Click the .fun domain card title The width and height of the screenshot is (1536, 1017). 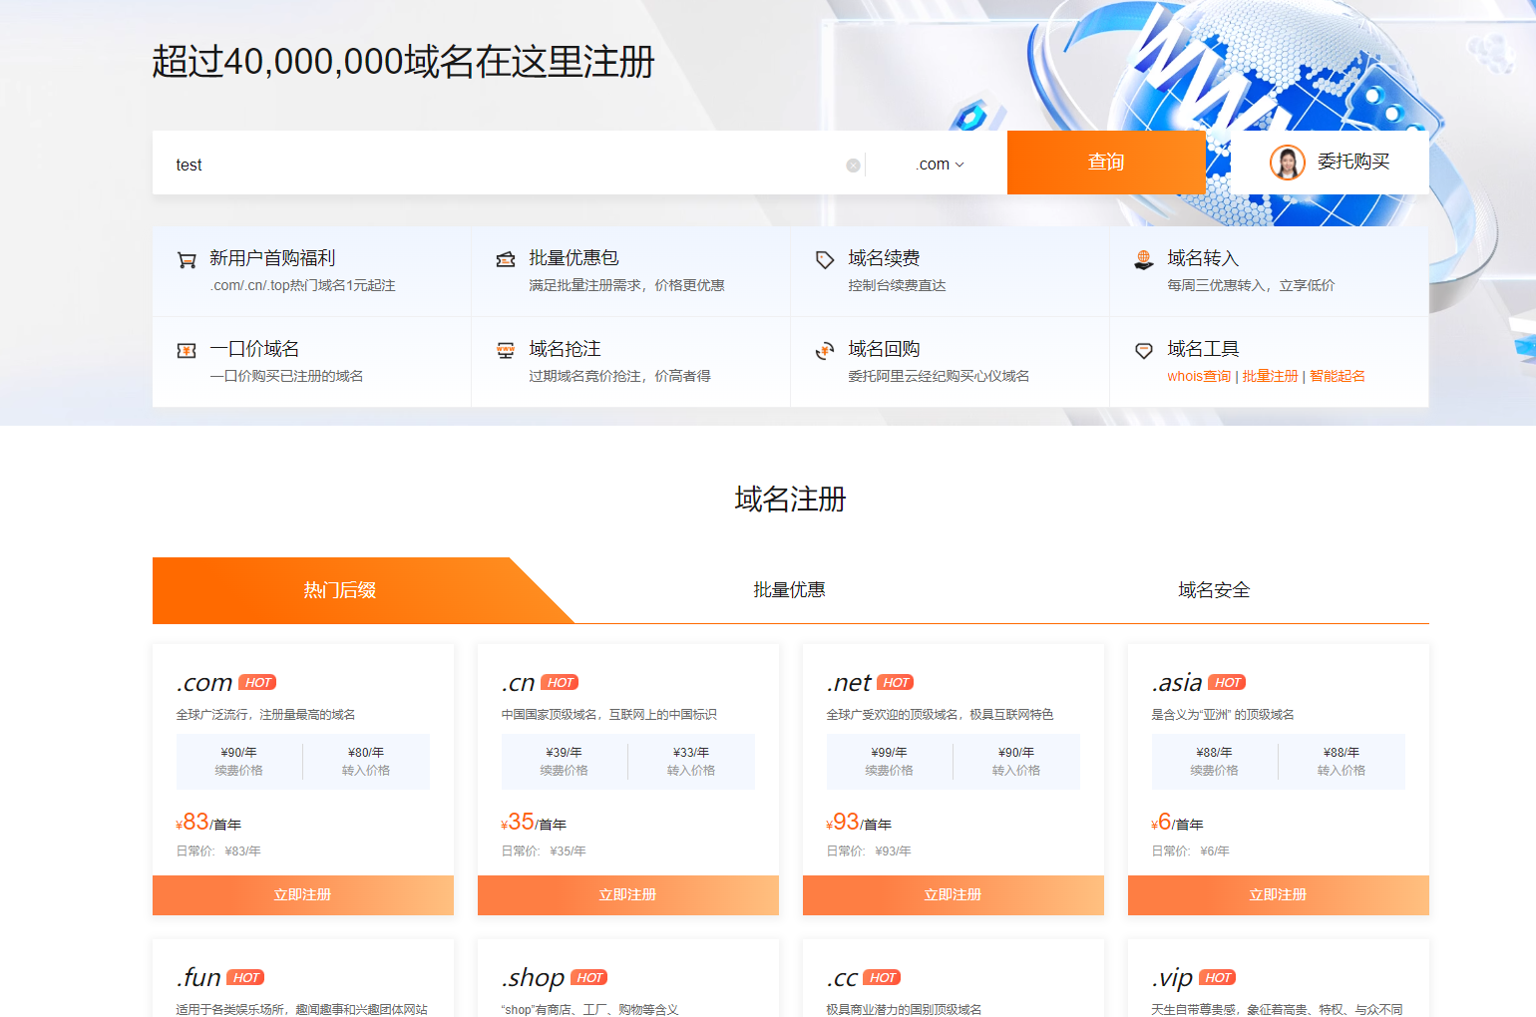click(198, 978)
